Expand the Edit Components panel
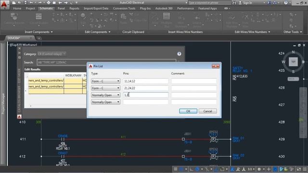This screenshot has height=173, width=308. tap(97, 32)
